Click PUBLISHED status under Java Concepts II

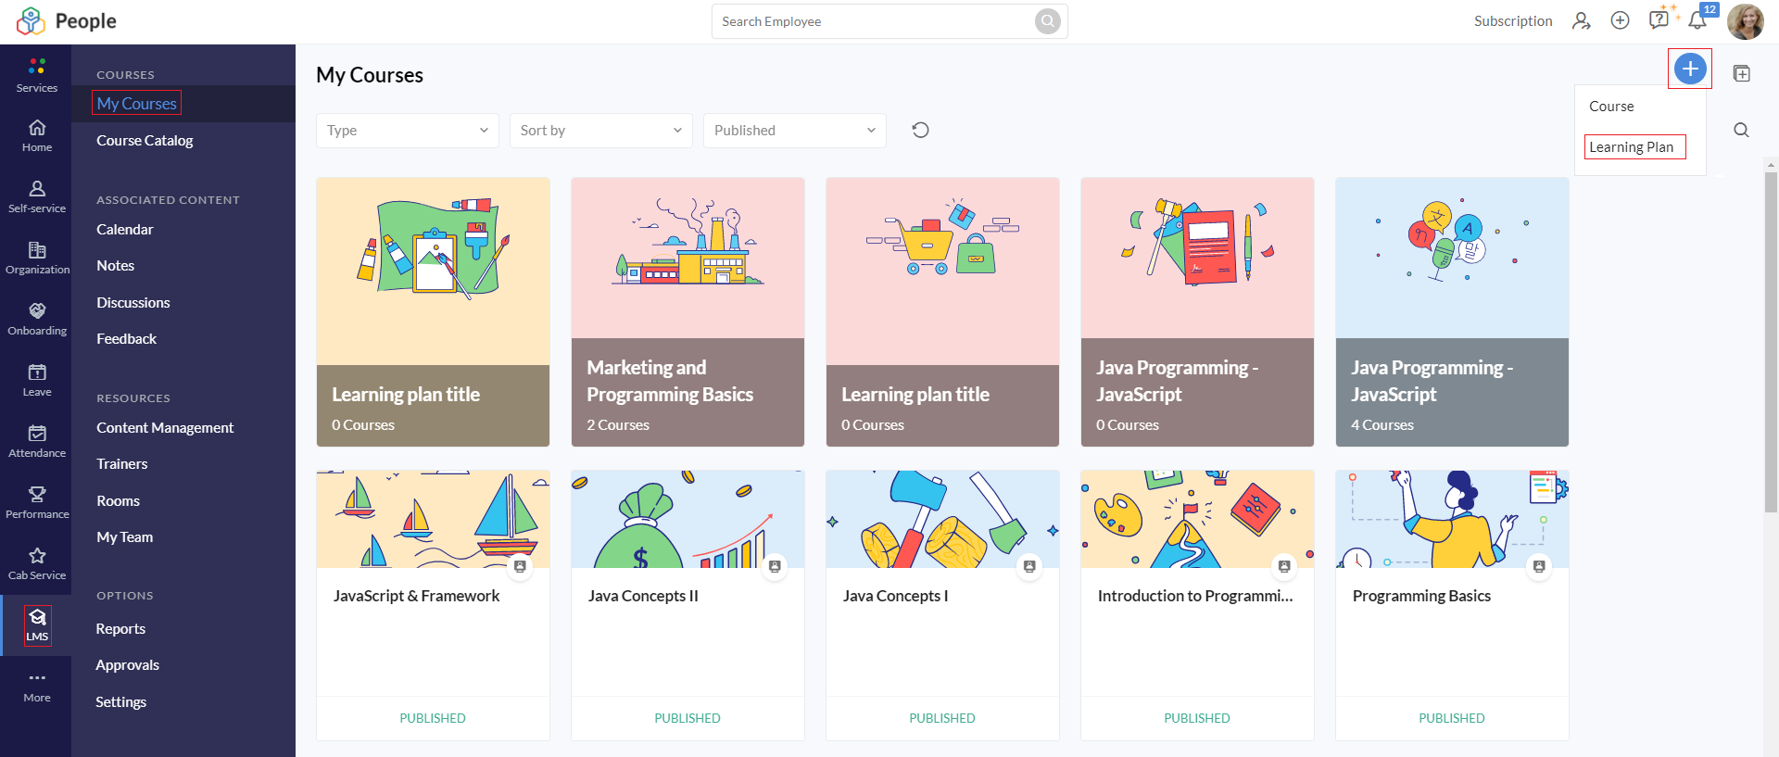[688, 718]
